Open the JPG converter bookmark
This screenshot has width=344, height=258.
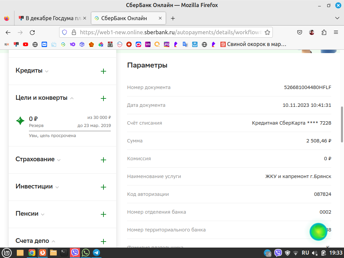(x=167, y=44)
